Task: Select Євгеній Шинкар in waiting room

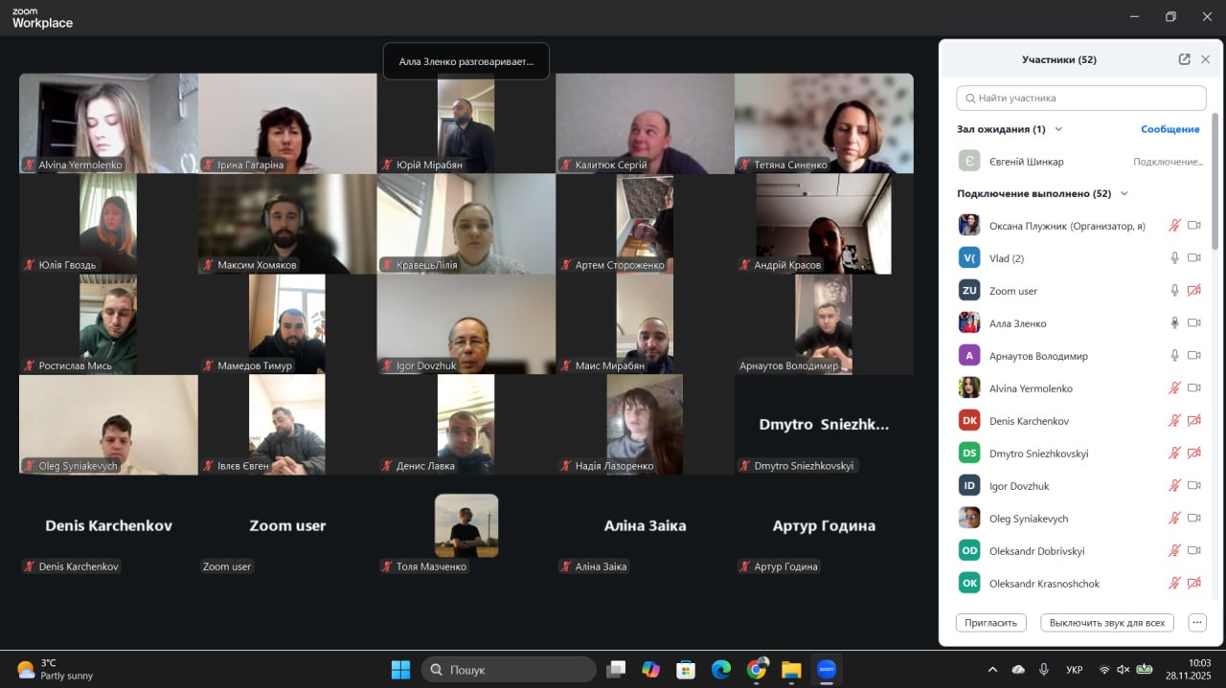Action: click(x=1027, y=162)
